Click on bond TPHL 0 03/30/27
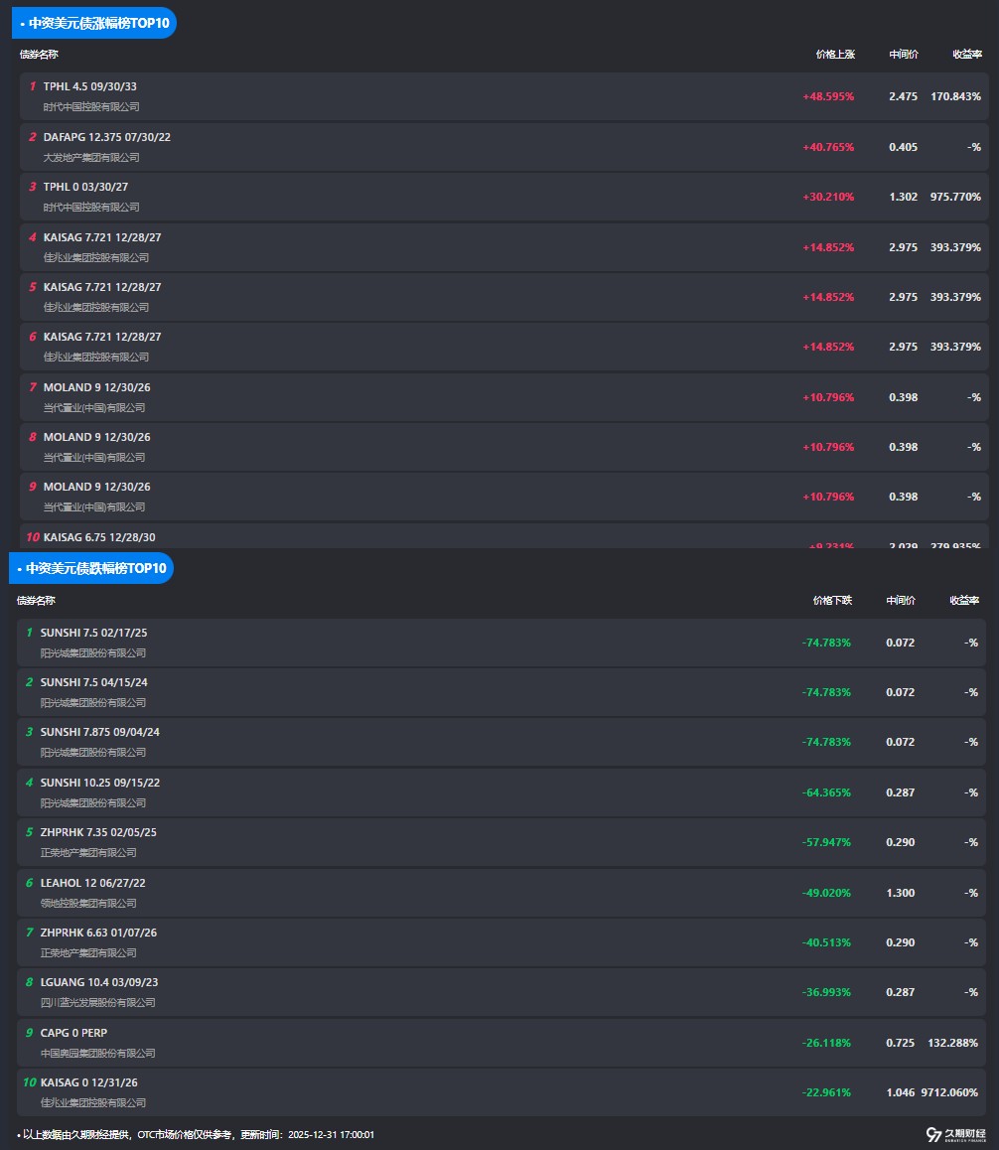999x1150 pixels. (x=86, y=187)
